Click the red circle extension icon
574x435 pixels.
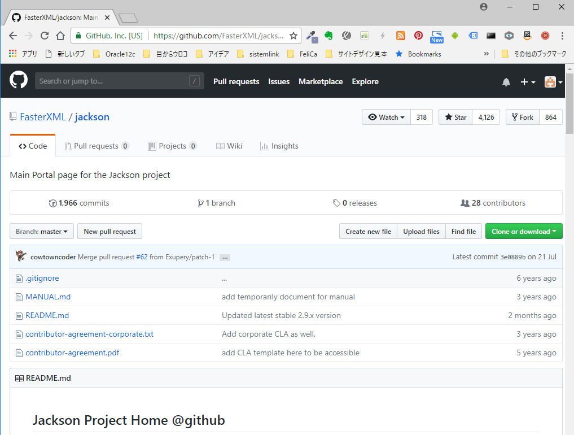[545, 36]
